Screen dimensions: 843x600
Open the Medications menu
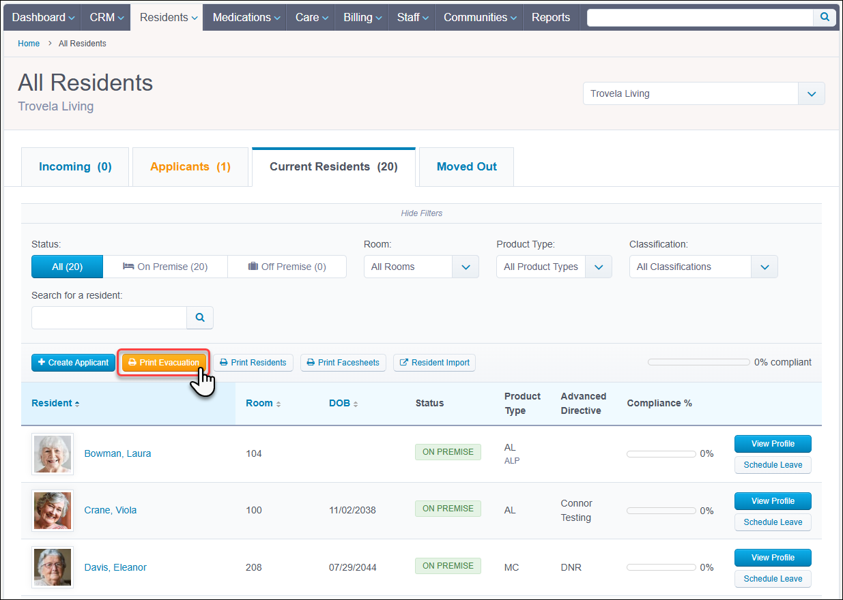(246, 18)
